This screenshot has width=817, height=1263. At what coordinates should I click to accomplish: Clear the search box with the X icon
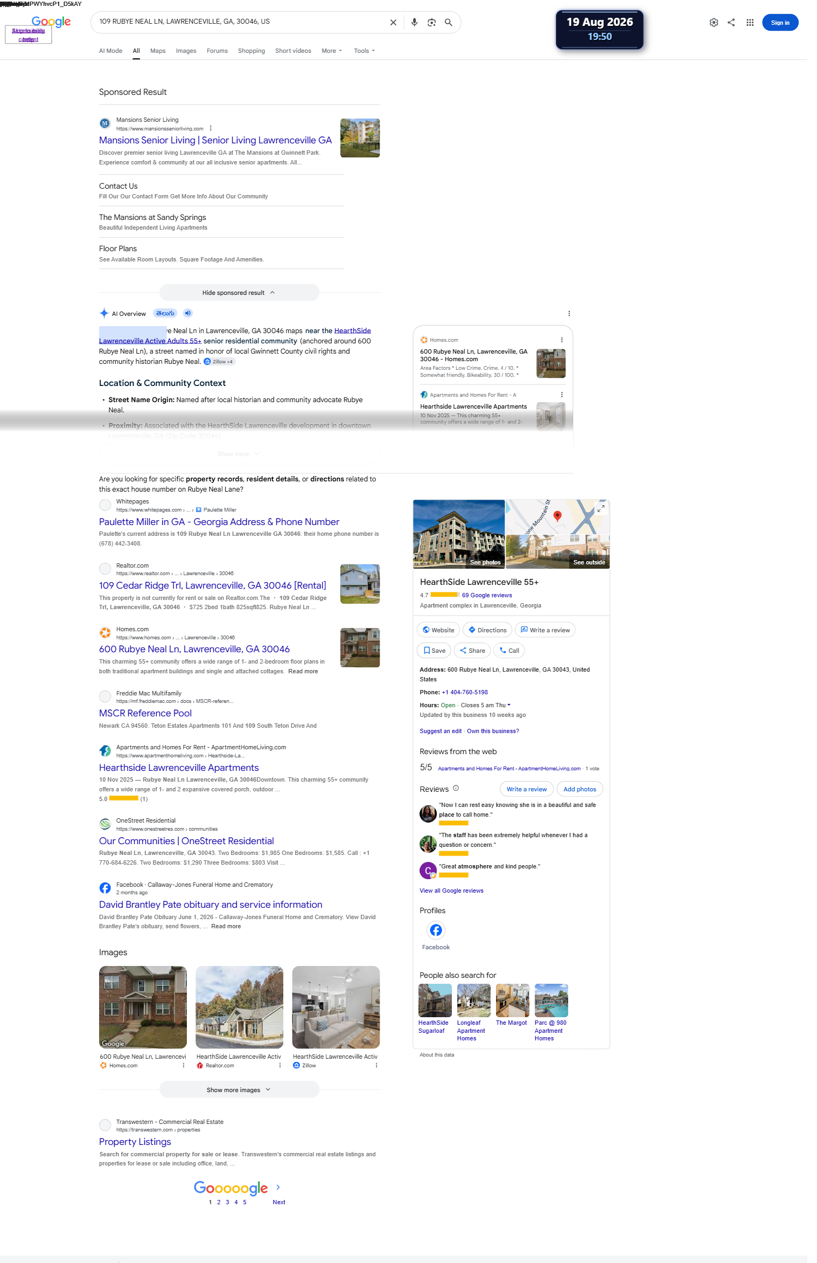coord(393,23)
